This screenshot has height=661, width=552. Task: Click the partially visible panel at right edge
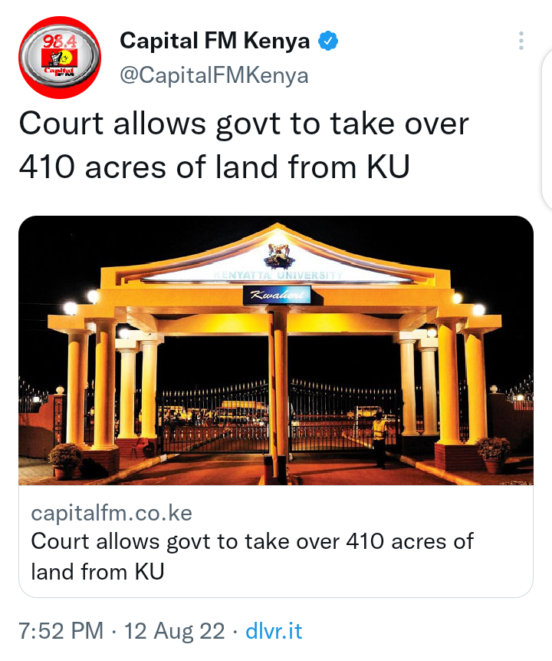547,129
